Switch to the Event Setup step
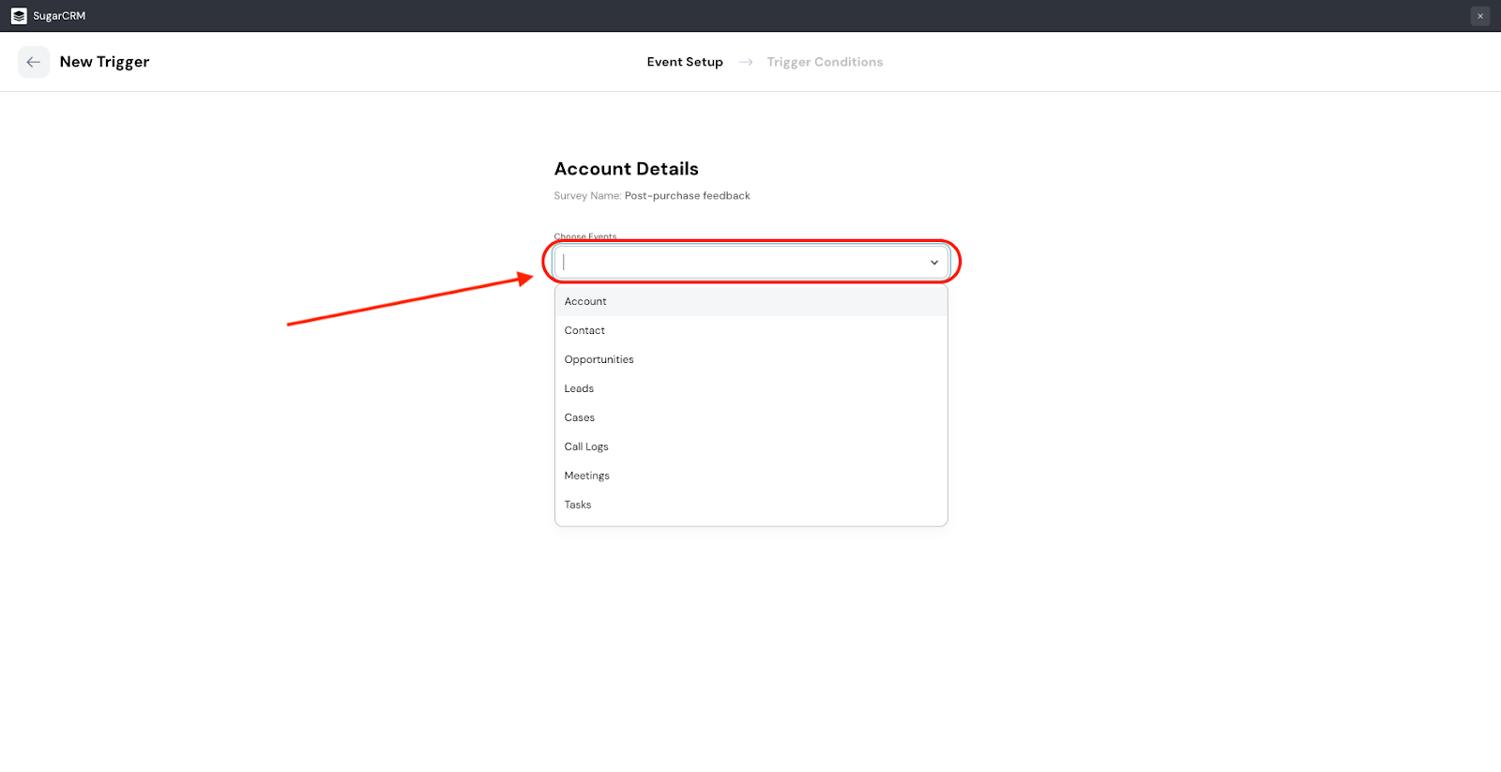The height and width of the screenshot is (772, 1501). tap(685, 62)
